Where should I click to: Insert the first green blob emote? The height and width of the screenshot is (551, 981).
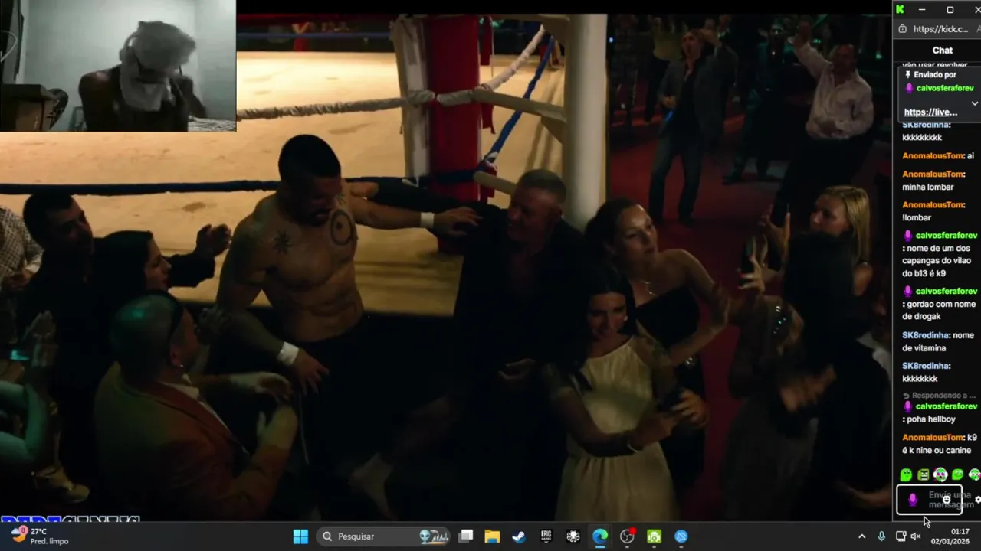coord(907,475)
